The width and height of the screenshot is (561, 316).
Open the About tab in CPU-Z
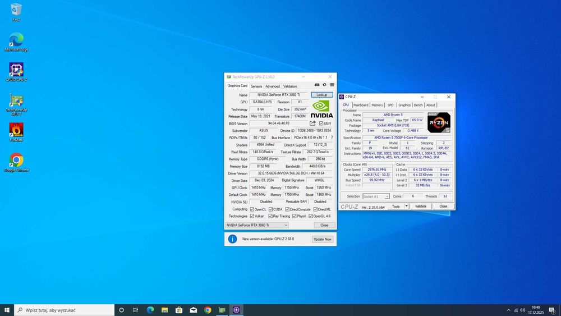pos(430,105)
